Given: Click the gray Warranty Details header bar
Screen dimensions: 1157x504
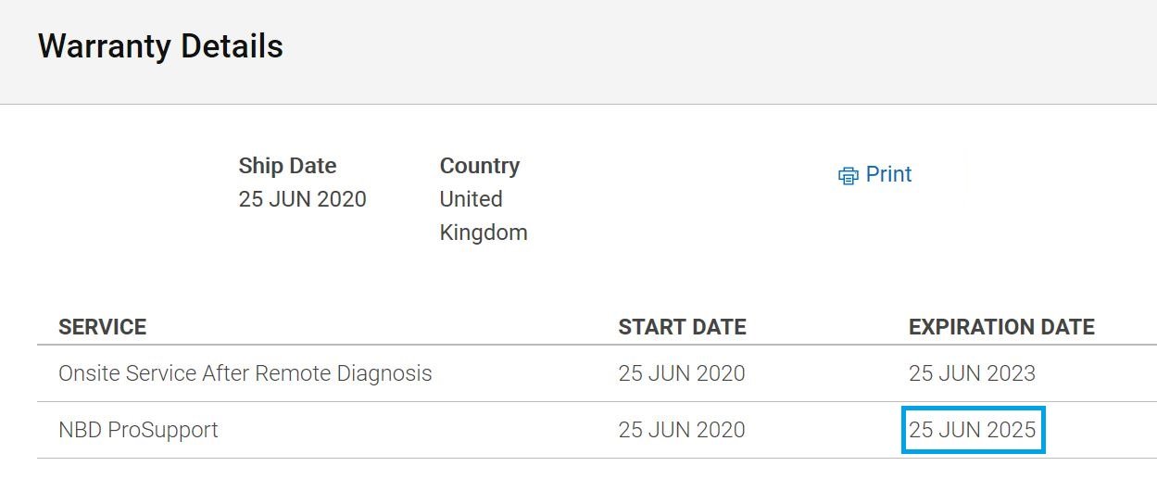Looking at the screenshot, I should pyautogui.click(x=578, y=52).
